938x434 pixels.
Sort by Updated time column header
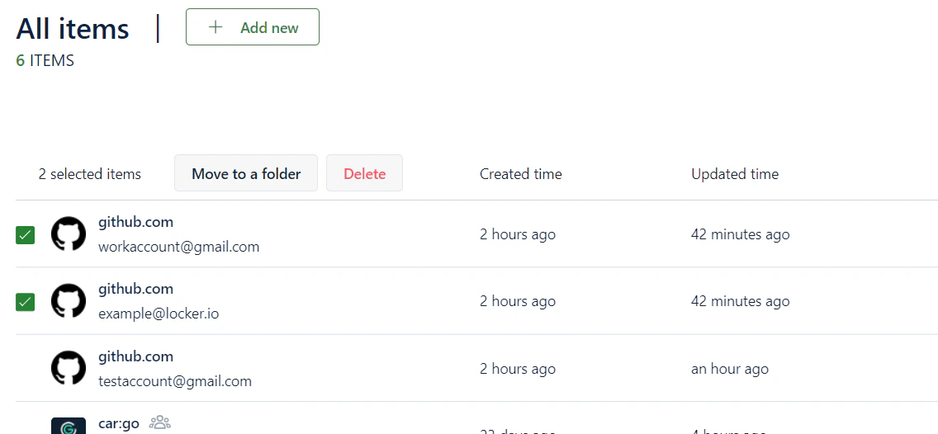(x=734, y=174)
